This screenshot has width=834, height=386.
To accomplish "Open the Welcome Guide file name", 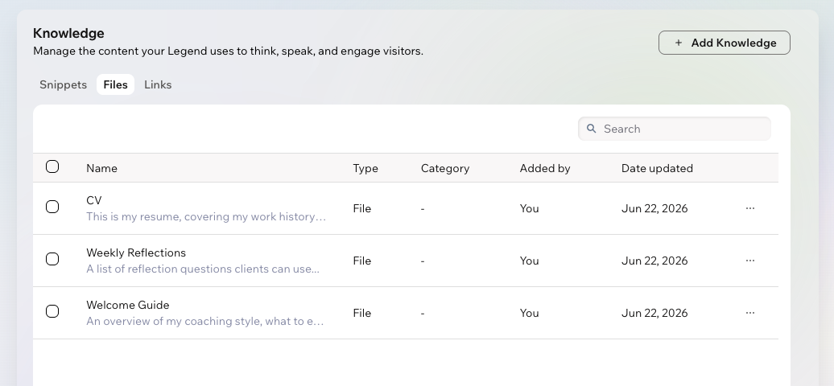I will (x=128, y=305).
